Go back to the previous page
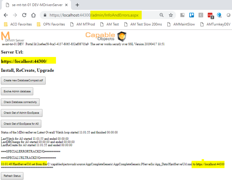This screenshot has width=232, height=182. [6, 15]
